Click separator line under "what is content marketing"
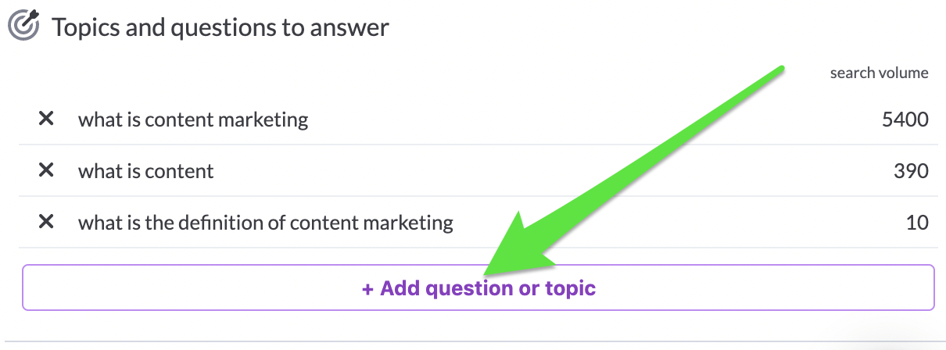The height and width of the screenshot is (350, 946). [478, 145]
